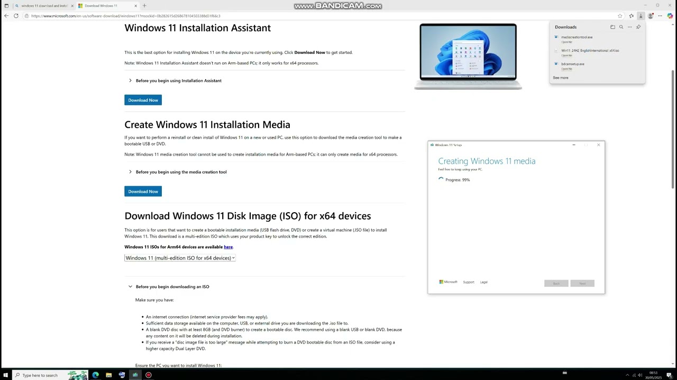The image size is (677, 380).
Task: Minimize the Windows 11 Setup window
Action: point(574,145)
